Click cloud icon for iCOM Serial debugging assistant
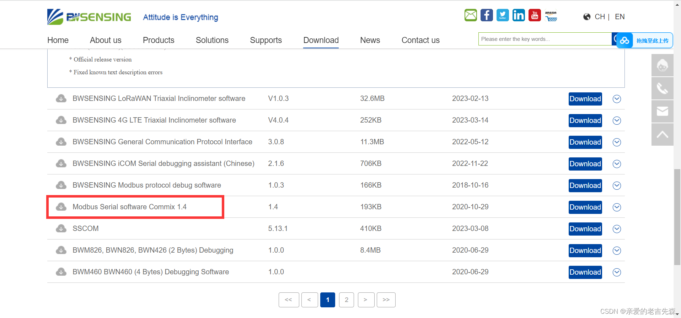Image resolution: width=681 pixels, height=318 pixels. pos(61,163)
